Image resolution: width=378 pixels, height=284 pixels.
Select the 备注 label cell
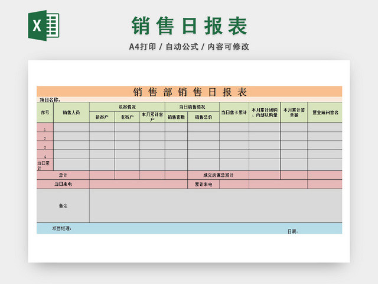point(63,206)
